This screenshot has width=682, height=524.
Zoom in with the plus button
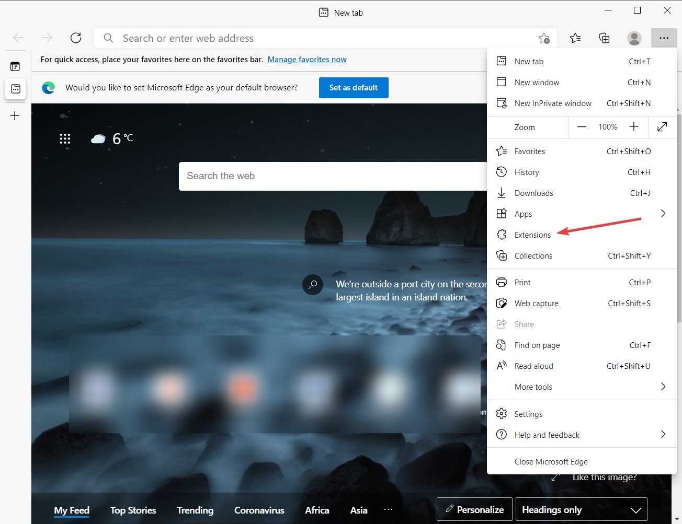click(634, 126)
